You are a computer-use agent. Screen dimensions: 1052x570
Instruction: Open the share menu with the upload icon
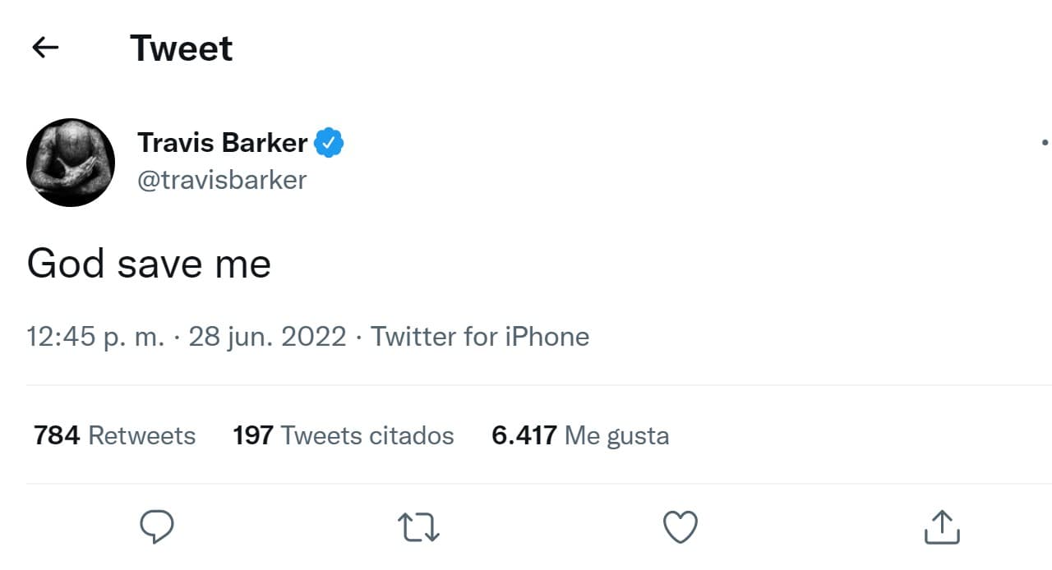pos(942,526)
